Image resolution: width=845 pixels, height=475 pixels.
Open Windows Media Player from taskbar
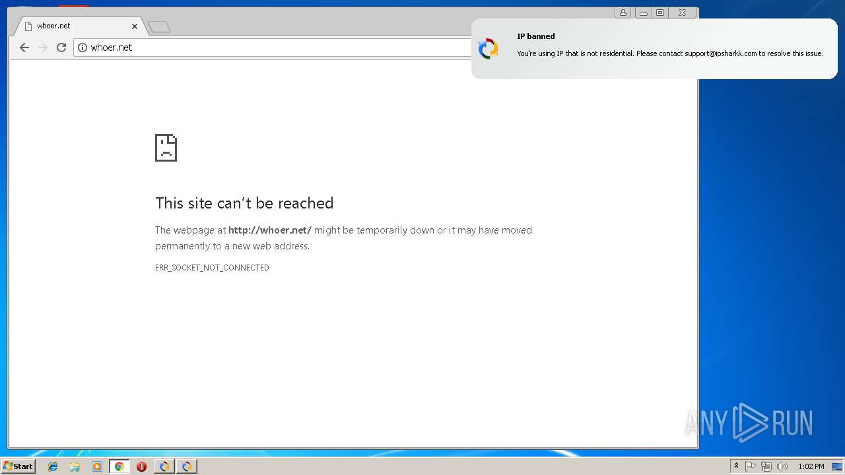point(97,466)
